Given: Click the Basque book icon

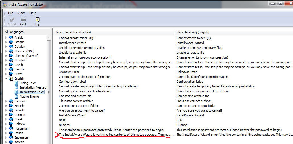Looking at the screenshot, I should (x=11, y=42).
